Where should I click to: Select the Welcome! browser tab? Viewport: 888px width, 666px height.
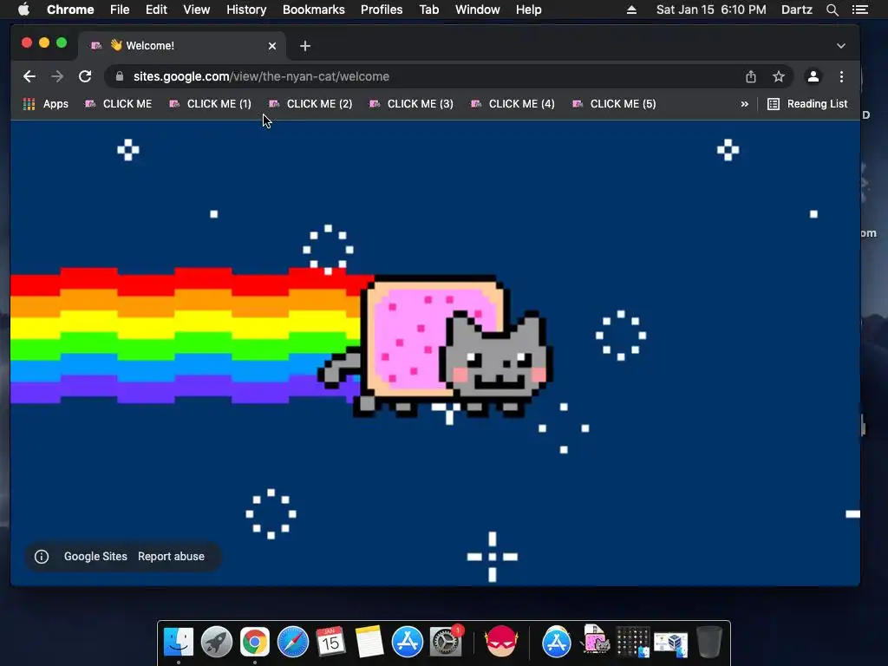pos(181,46)
